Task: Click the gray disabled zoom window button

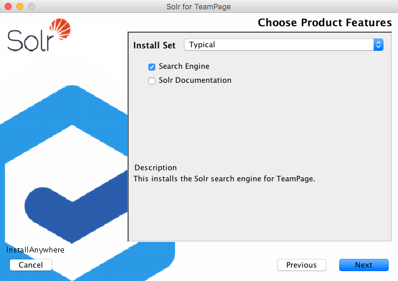Action: pyautogui.click(x=31, y=6)
